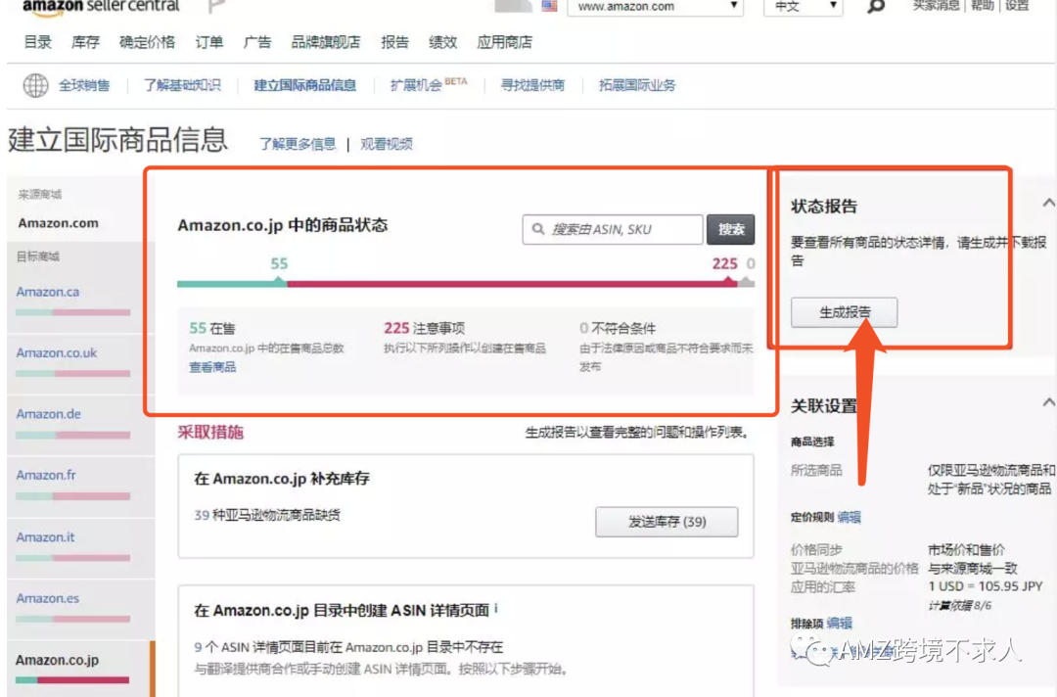1057x697 pixels.
Task: Click the 搜索 button
Action: (731, 229)
